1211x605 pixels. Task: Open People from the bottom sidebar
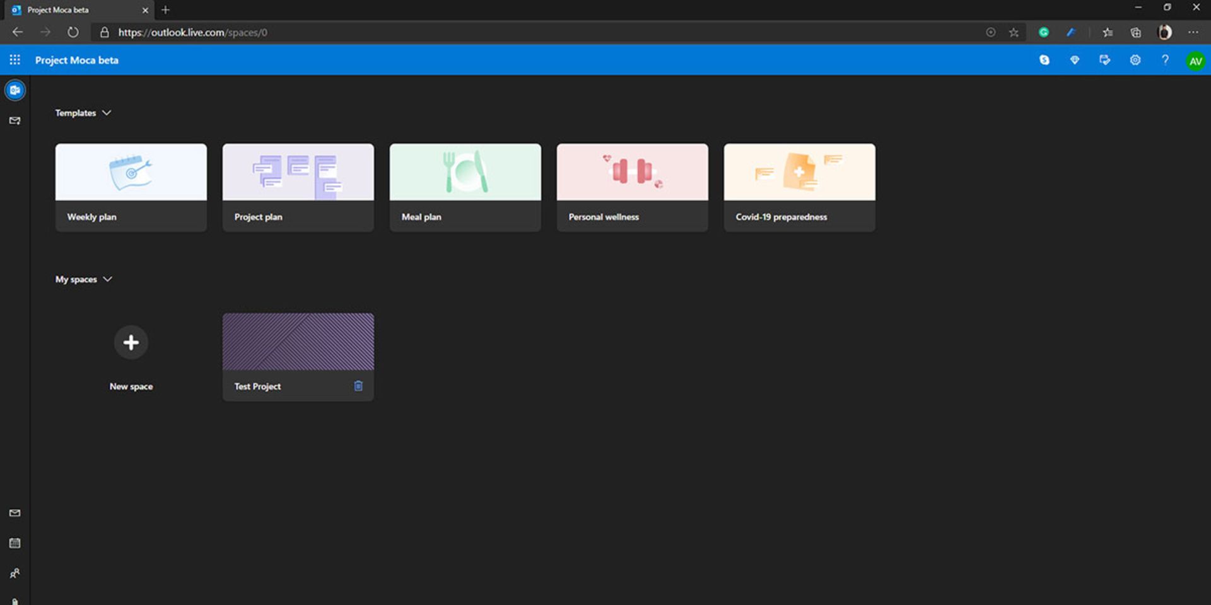(15, 573)
